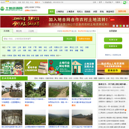Select the last carousel indicator square
Viewport: 129px width, 129px height.
tap(127, 26)
